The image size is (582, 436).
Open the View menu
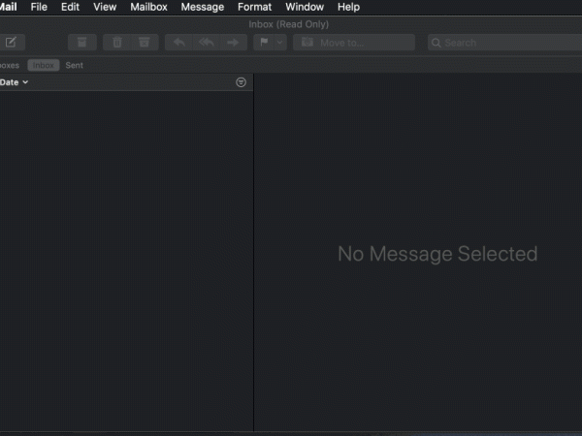pyautogui.click(x=105, y=7)
